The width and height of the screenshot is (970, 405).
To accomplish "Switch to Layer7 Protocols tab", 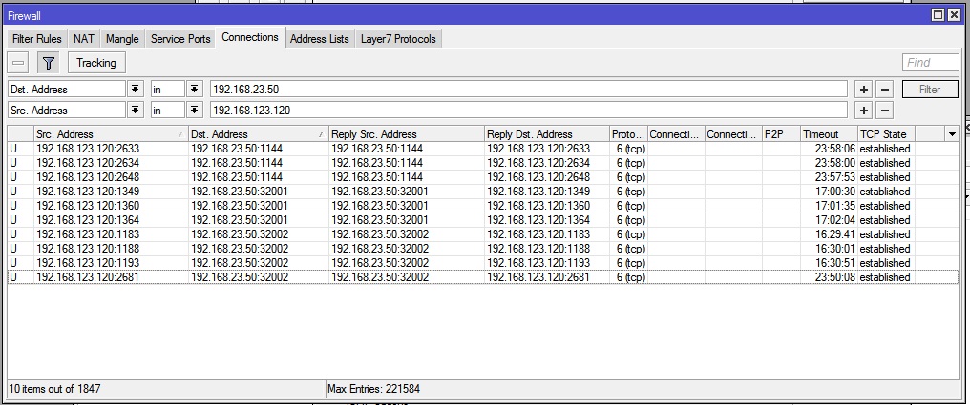I will [398, 39].
